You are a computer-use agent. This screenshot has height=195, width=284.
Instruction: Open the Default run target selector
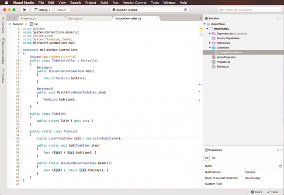click(x=59, y=10)
